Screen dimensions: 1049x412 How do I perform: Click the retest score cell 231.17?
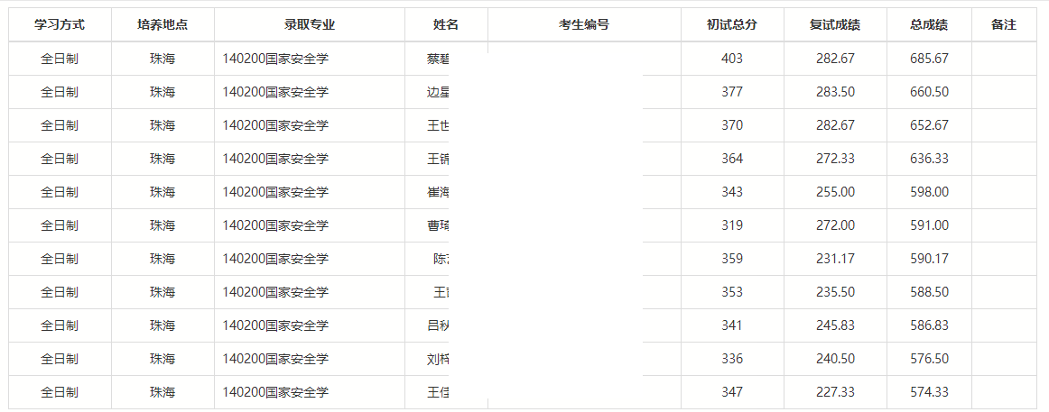tap(835, 259)
